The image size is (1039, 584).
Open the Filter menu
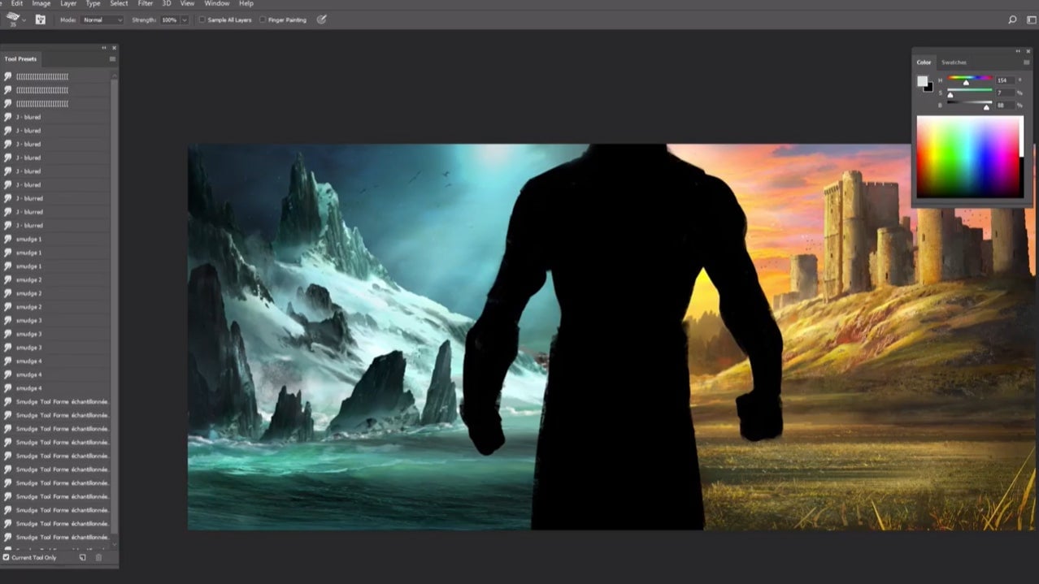point(145,4)
